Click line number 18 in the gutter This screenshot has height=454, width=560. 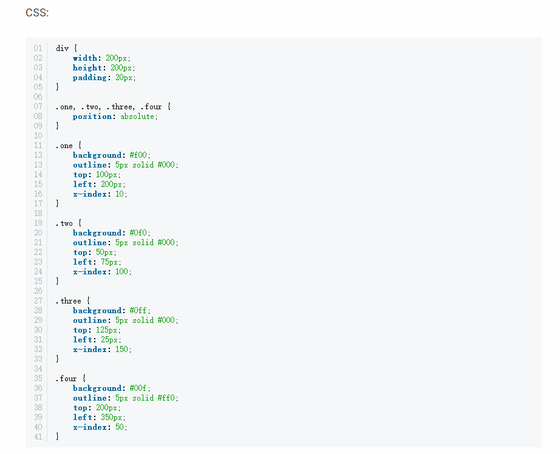point(38,214)
